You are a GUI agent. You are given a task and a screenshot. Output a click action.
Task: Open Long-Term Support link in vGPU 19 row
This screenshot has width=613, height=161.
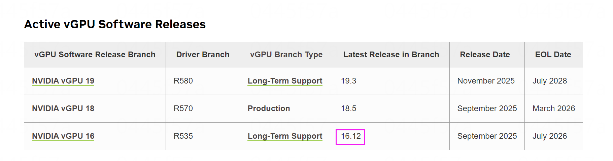[285, 81]
